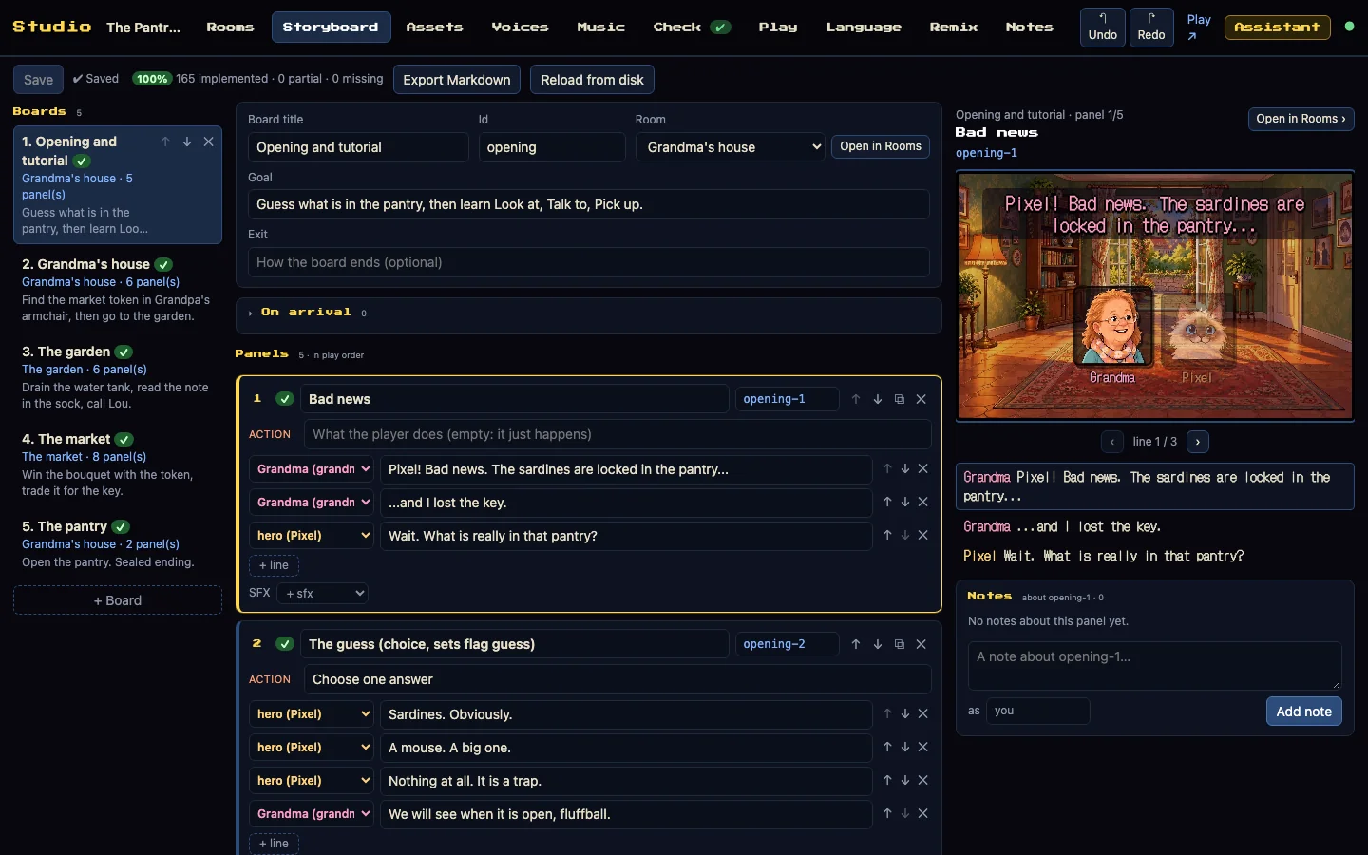Click Export Markdown
Viewport: 1368px width, 855px height.
(457, 80)
